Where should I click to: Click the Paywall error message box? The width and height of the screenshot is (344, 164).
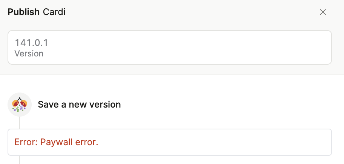[169, 142]
